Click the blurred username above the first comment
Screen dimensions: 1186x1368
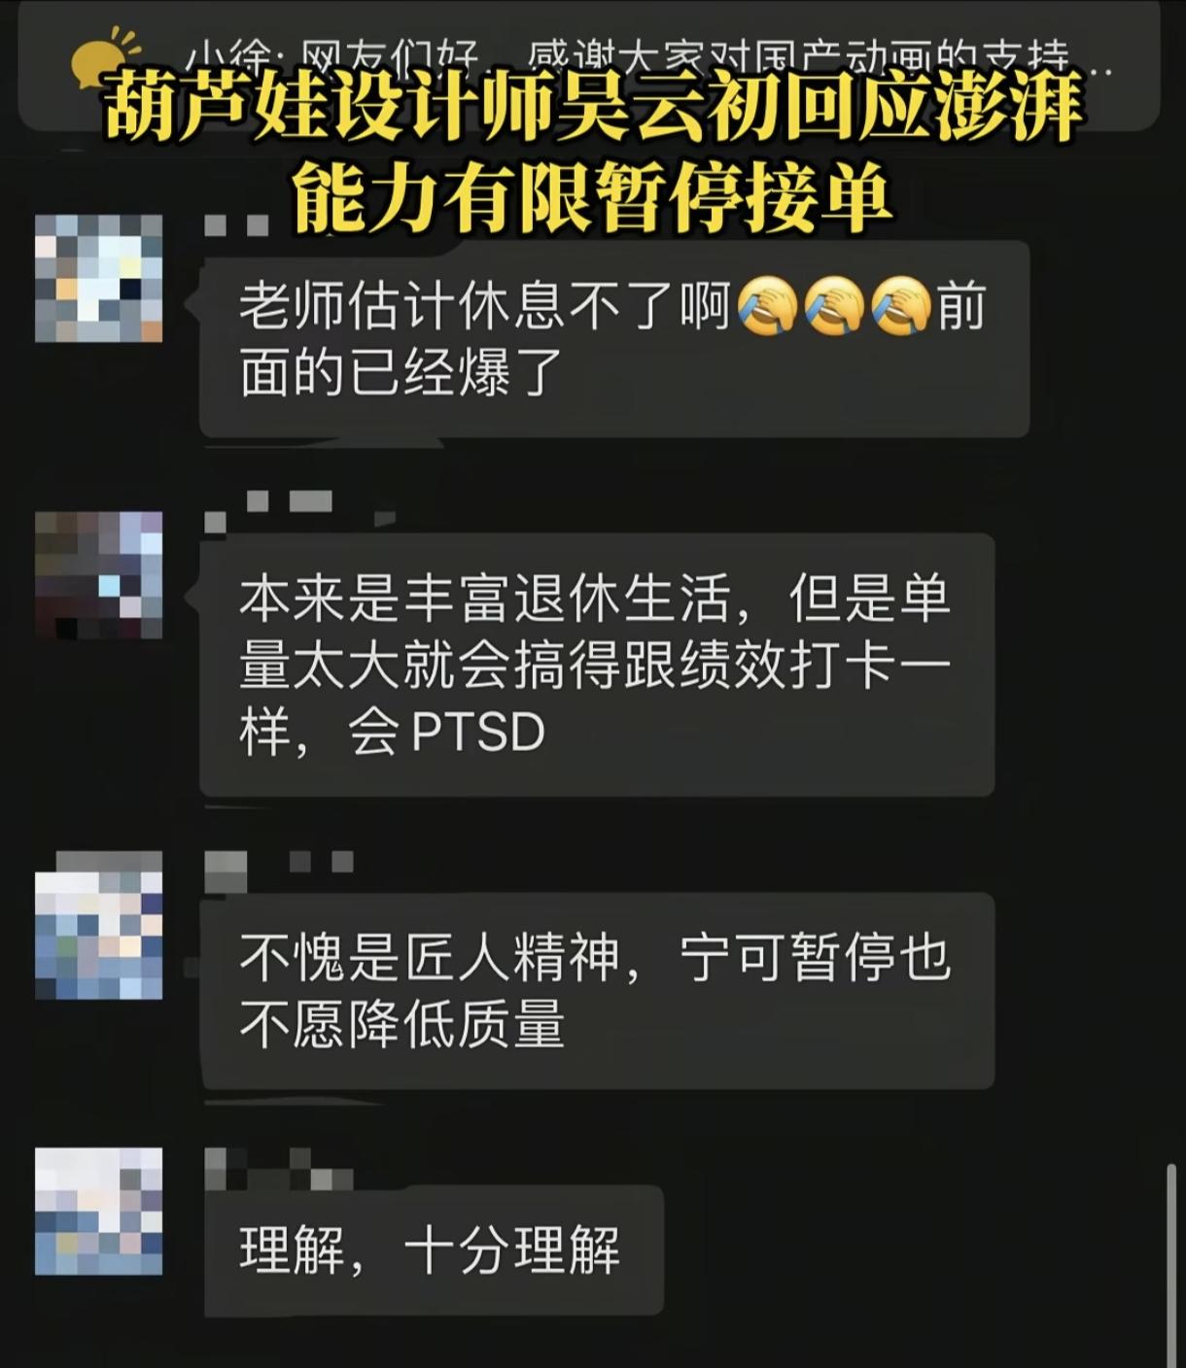[236, 226]
